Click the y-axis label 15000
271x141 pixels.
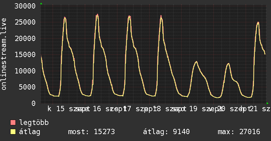25,55
